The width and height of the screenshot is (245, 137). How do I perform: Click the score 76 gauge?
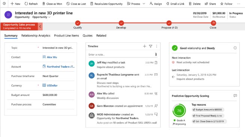pos(179,111)
